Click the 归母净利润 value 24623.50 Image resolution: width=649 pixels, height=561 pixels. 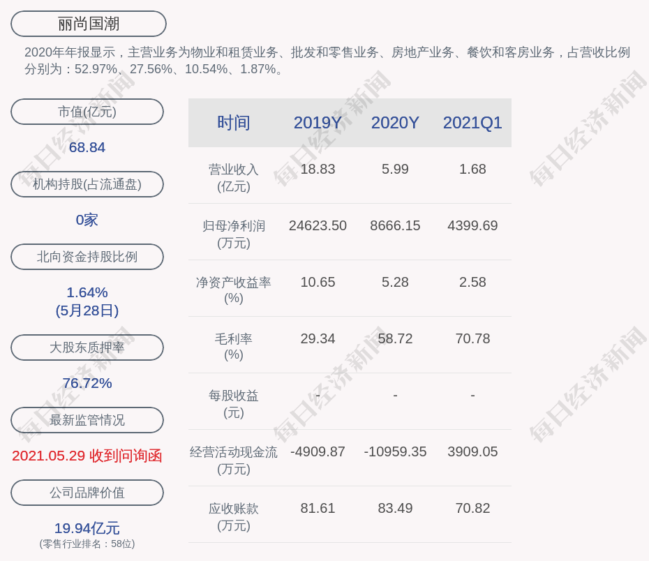click(x=318, y=225)
